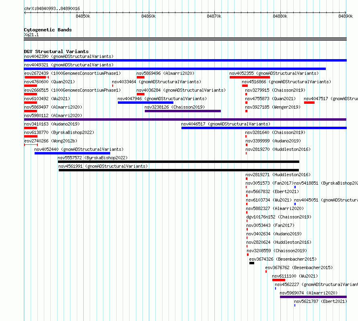358x321 pixels.
Task: Click the 84870k ruler tick label
Action: (x=214, y=16)
